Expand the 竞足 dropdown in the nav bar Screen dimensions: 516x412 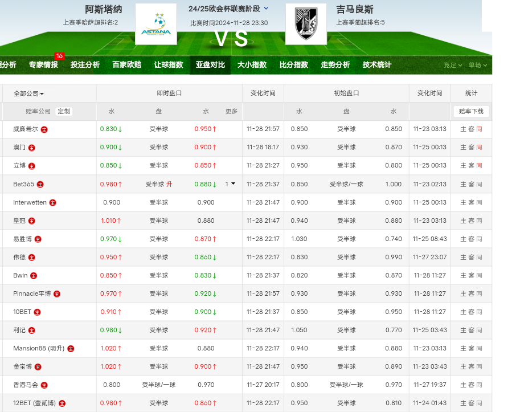click(453, 65)
